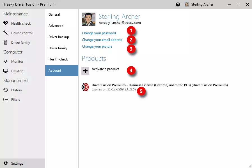Click the Driver family trash icon
Image resolution: width=252 pixels, height=168 pixels.
6,42
